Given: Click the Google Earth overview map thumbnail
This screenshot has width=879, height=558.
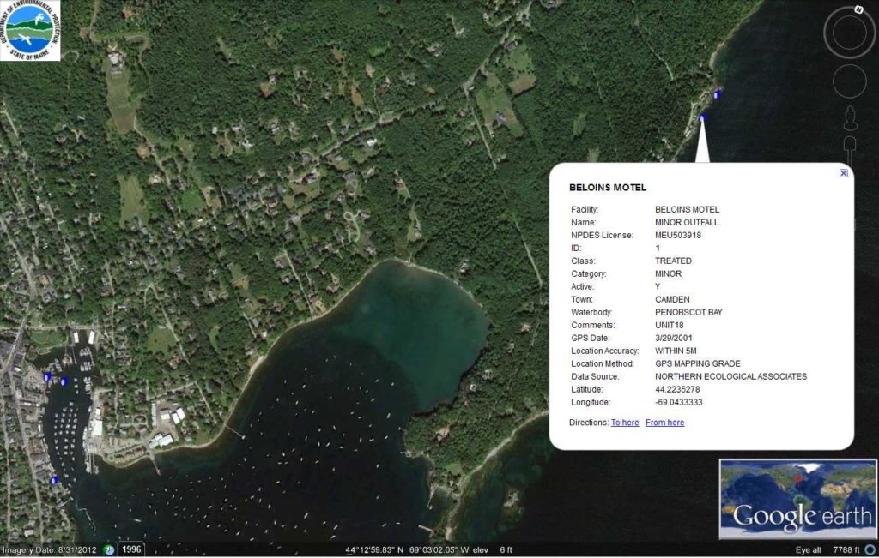Looking at the screenshot, I should coord(797,499).
